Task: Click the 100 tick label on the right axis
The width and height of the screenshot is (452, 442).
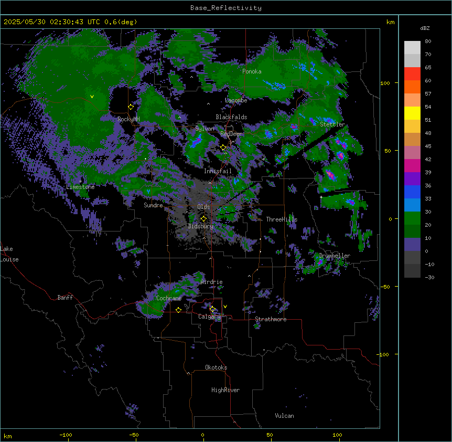Action: click(x=385, y=83)
